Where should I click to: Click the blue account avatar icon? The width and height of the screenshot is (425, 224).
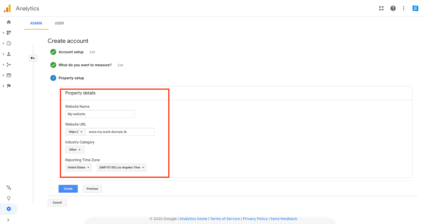(415, 8)
